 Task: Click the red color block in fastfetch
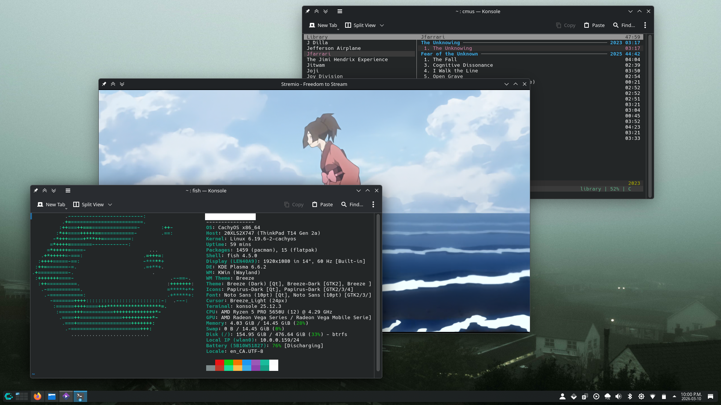[x=220, y=363]
